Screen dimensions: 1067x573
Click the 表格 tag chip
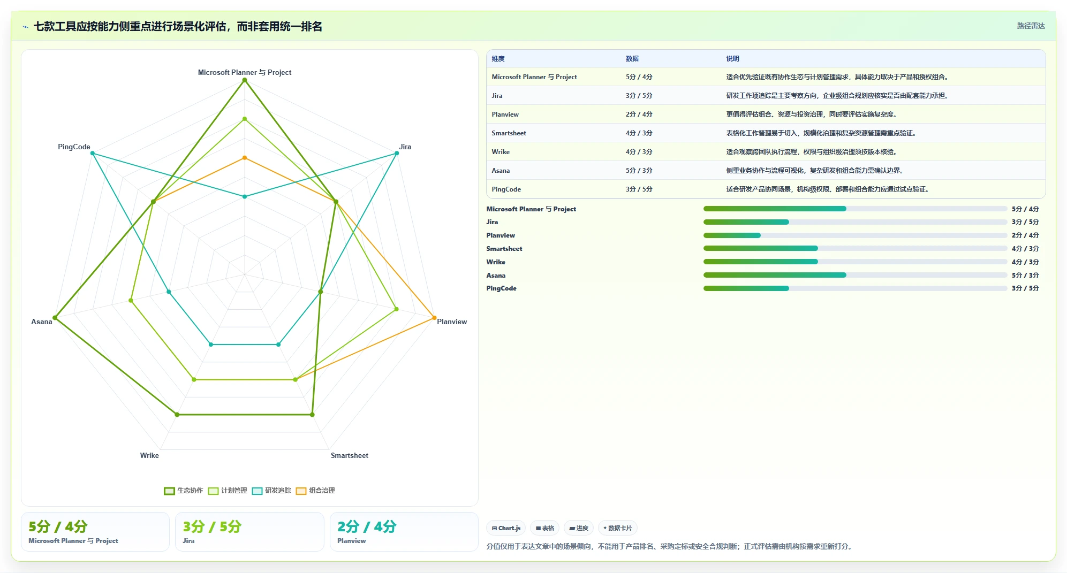[x=545, y=528]
